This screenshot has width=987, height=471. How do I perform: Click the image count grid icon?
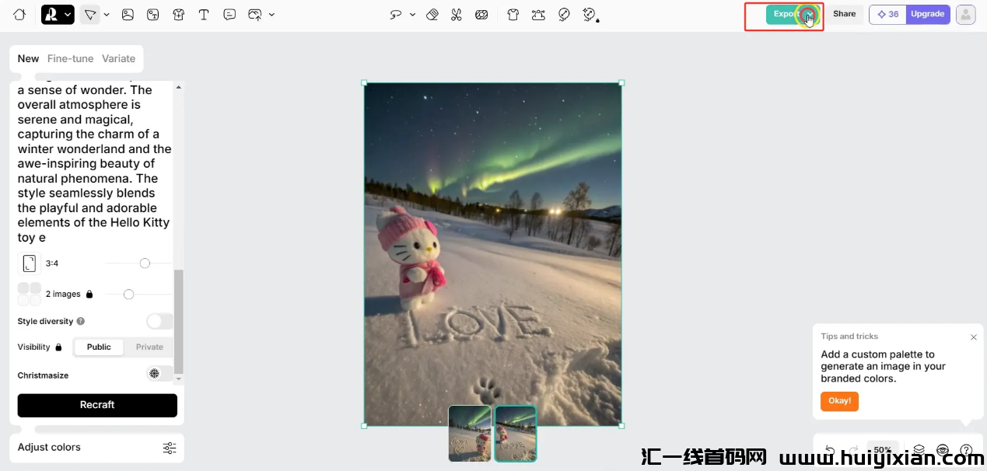(x=29, y=294)
